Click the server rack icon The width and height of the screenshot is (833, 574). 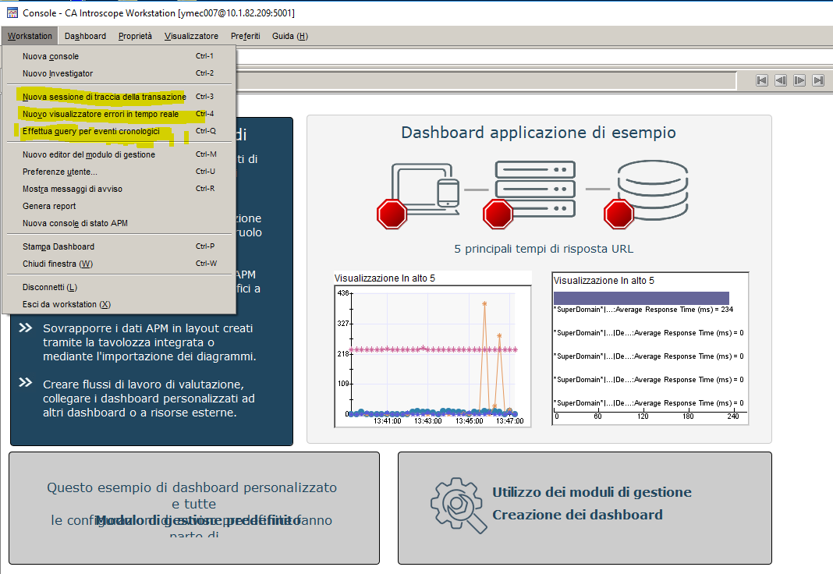point(535,187)
